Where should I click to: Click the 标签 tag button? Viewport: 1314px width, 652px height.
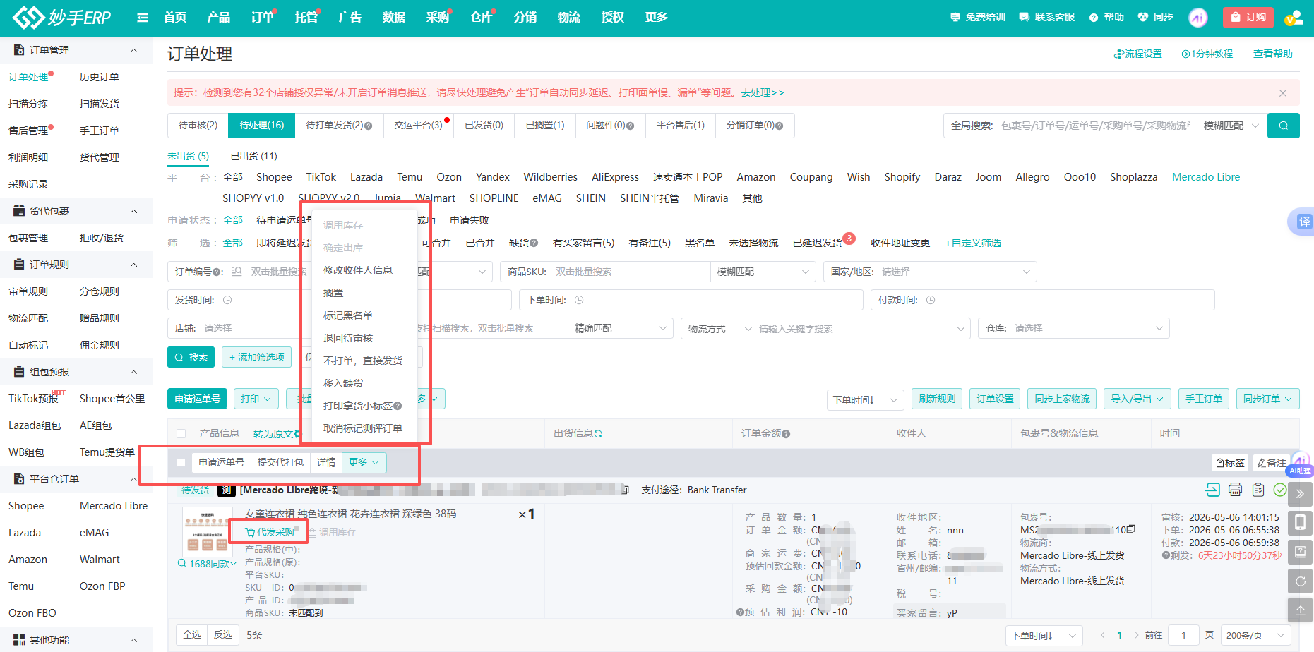(1230, 463)
